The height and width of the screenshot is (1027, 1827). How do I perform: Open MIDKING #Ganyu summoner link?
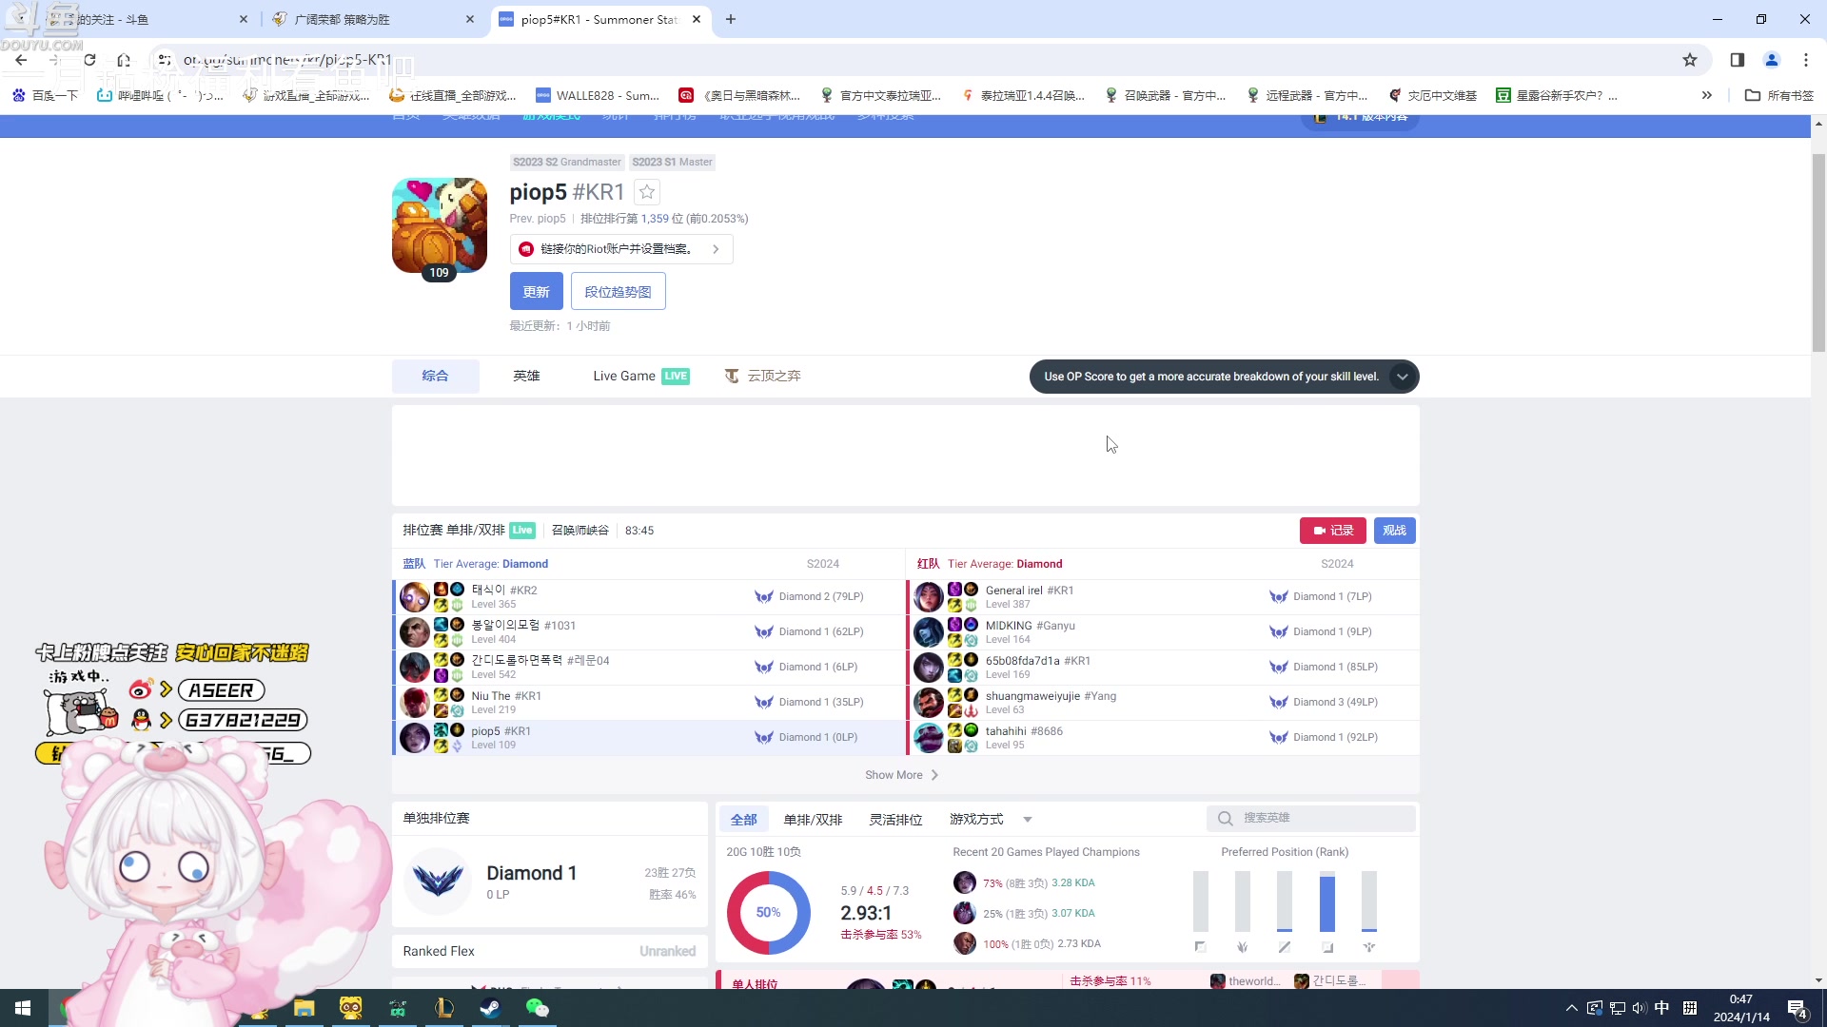1031,626
